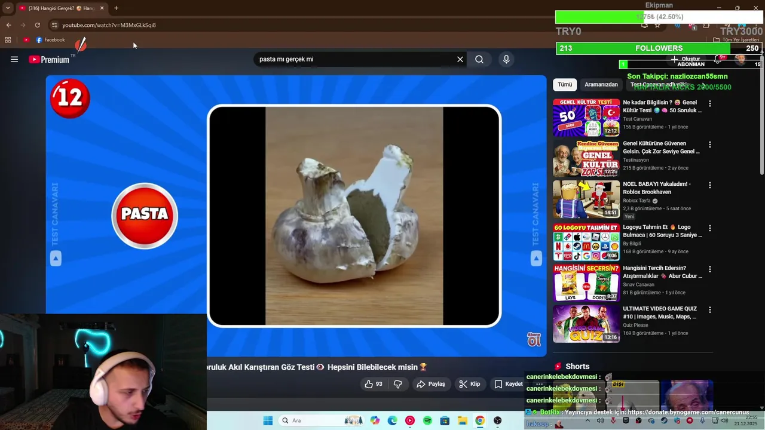This screenshot has width=765, height=430.
Task: Open Spotify from the taskbar
Action: (427, 420)
